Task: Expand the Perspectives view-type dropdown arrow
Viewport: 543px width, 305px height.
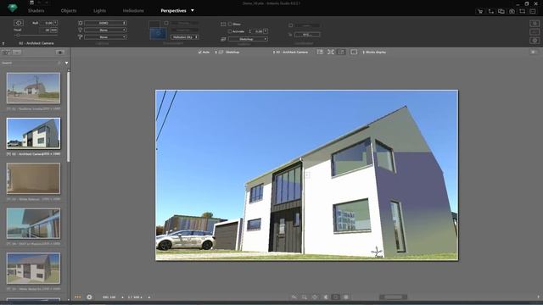Action: tap(193, 10)
